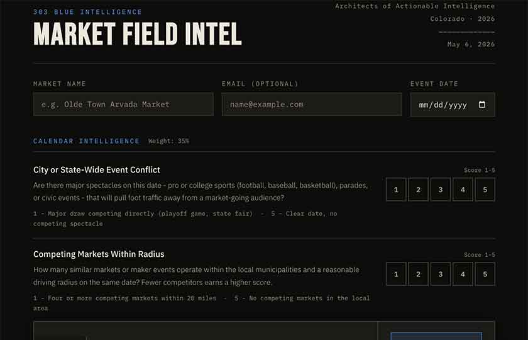Click the CALENDAR INTELLIGENCE section heading
Viewport: 528px width, 340px height.
(86, 141)
